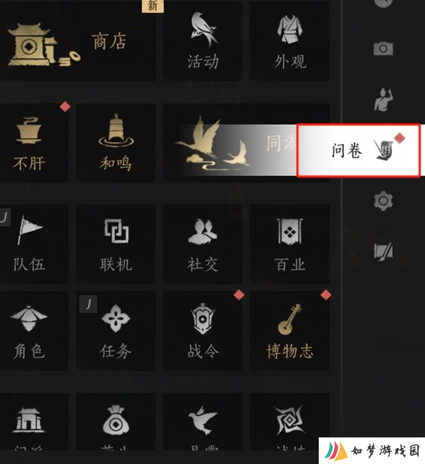This screenshot has width=425, height=464.
Task: Open the 博物志 lute tile
Action: [x=290, y=331]
